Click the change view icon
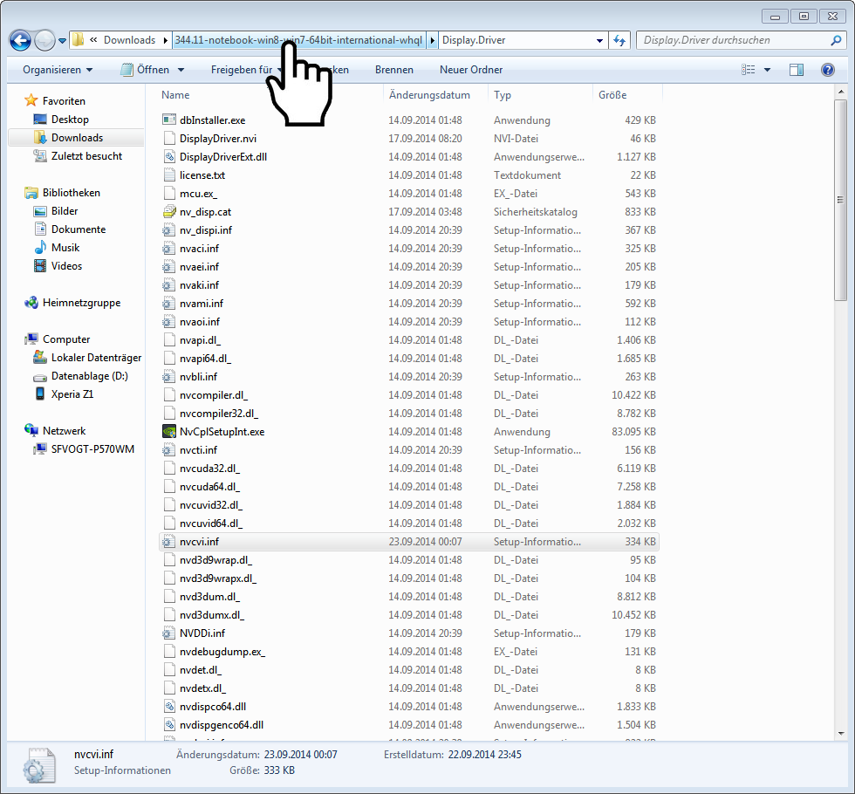Image resolution: width=855 pixels, height=794 pixels. tap(749, 70)
